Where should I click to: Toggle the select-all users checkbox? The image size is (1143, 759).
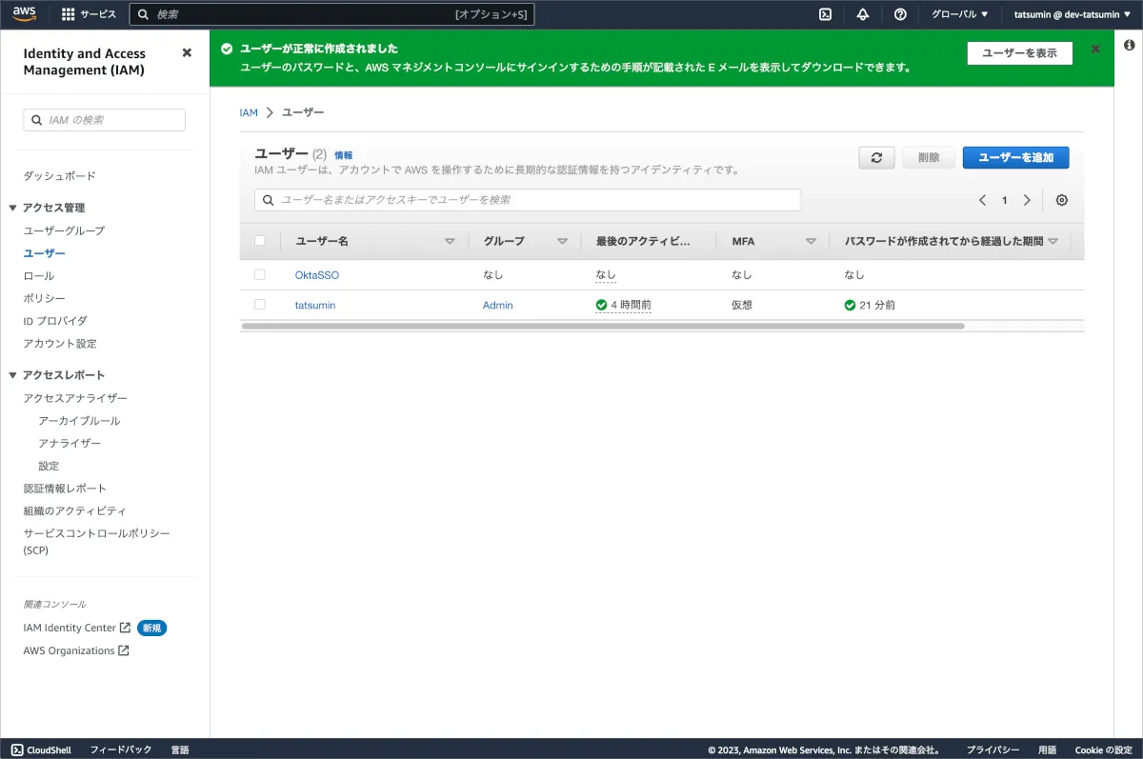pos(260,241)
